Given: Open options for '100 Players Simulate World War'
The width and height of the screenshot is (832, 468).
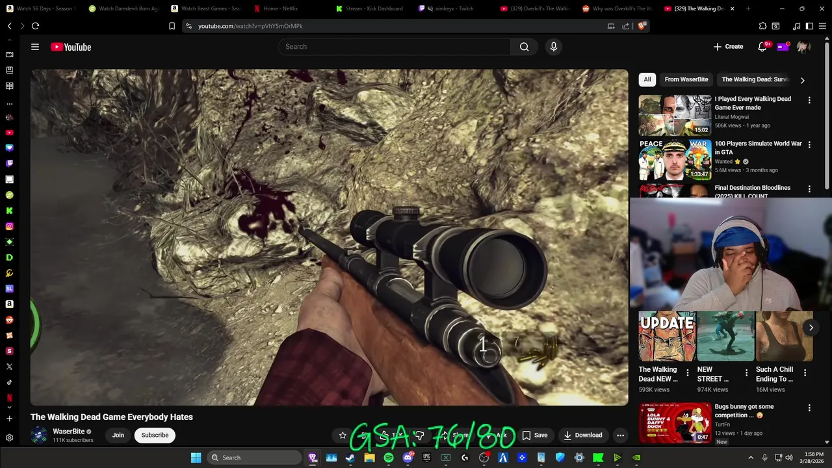Looking at the screenshot, I should (809, 144).
